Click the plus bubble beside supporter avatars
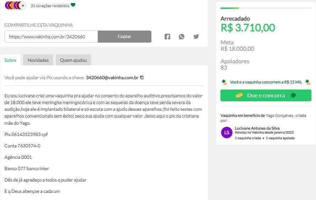This screenshot has width=316, height=200. pyautogui.click(x=23, y=5)
